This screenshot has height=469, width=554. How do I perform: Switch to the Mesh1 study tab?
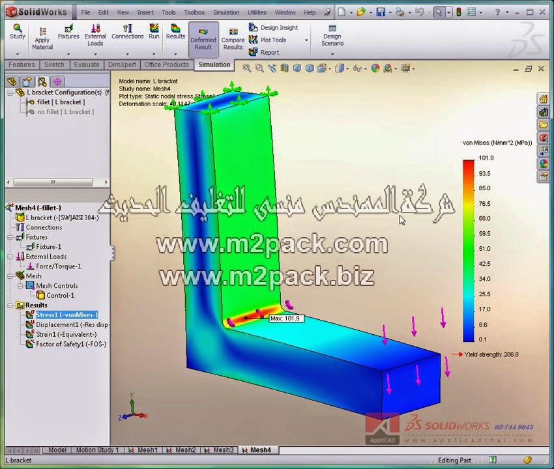pyautogui.click(x=143, y=450)
